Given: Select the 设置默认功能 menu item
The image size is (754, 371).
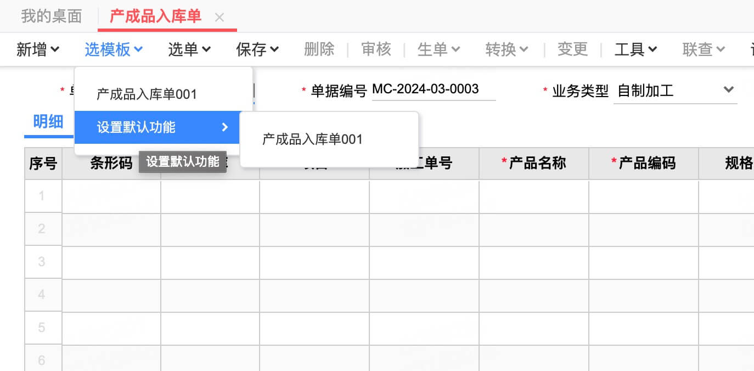Looking at the screenshot, I should click(x=157, y=127).
